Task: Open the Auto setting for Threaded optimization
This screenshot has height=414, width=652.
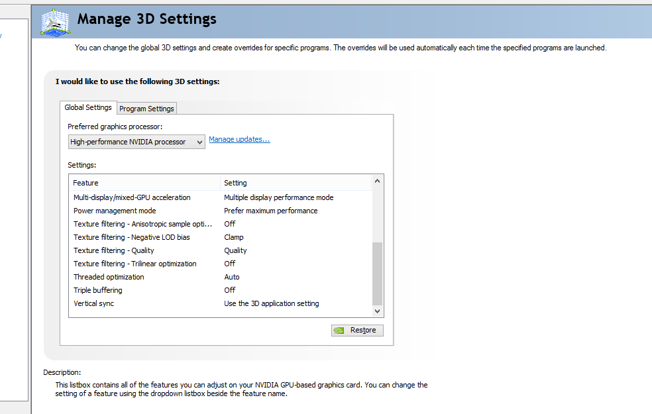Action: [232, 278]
